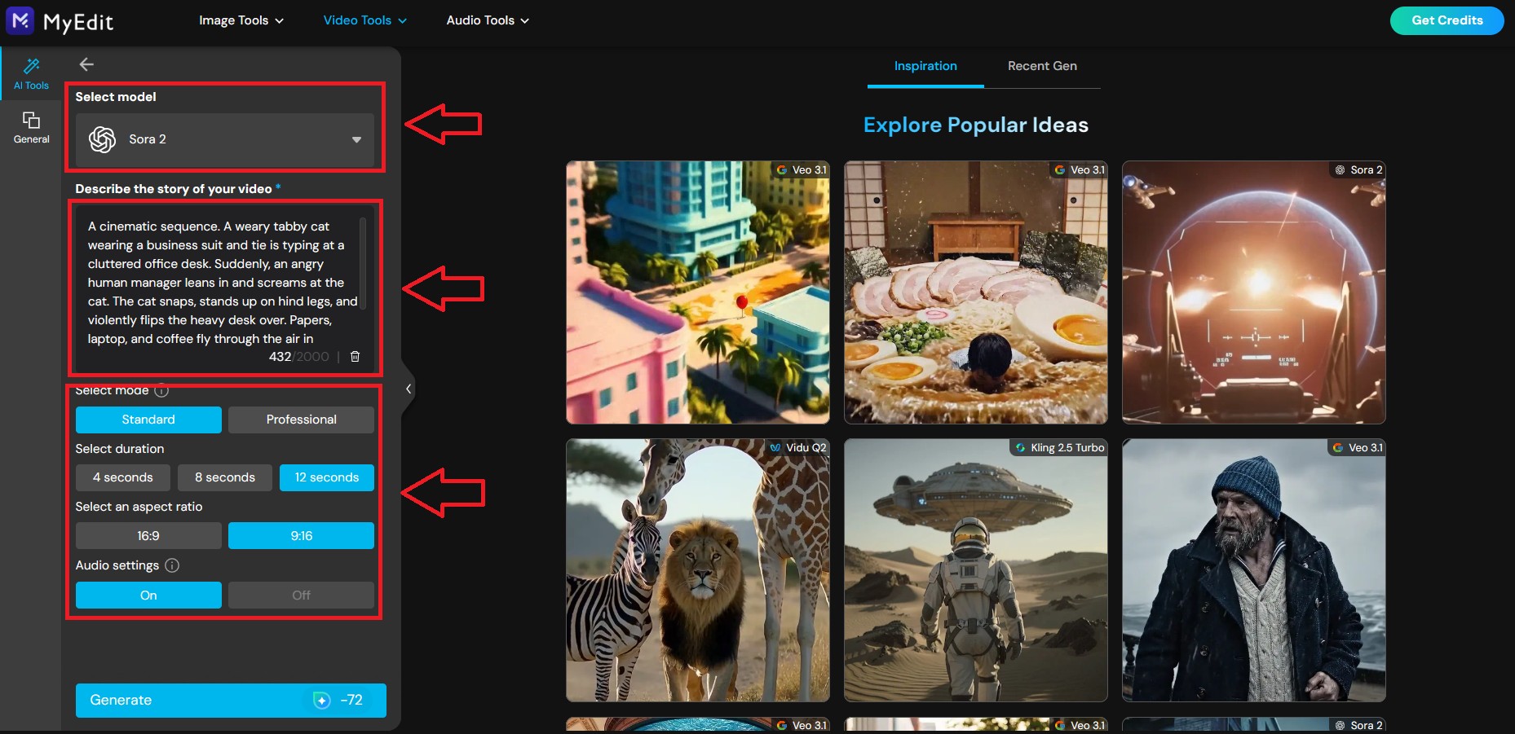
Task: Click the credits coin icon on Generate
Action: 323,700
